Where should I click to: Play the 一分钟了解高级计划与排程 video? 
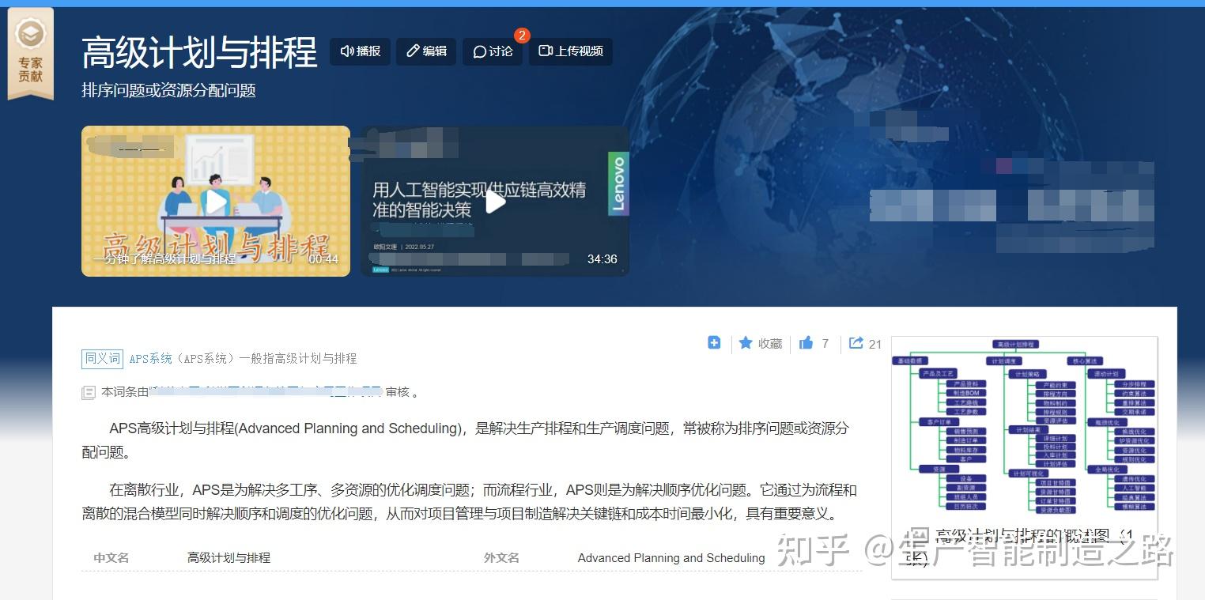point(215,200)
